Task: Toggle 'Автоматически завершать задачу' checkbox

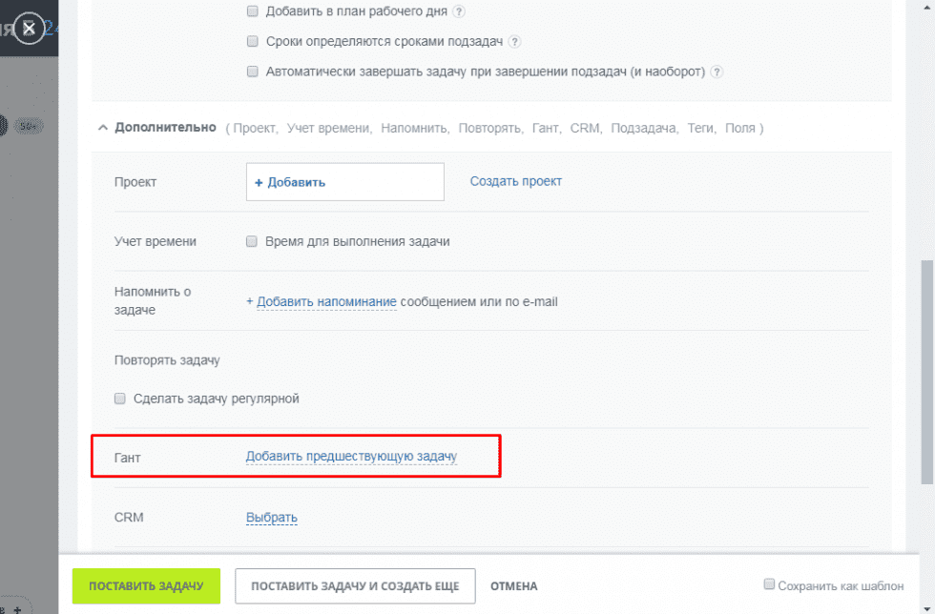Action: pyautogui.click(x=253, y=72)
